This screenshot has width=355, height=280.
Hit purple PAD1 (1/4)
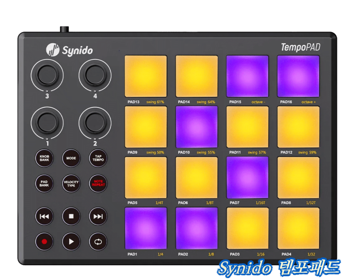[146, 228]
